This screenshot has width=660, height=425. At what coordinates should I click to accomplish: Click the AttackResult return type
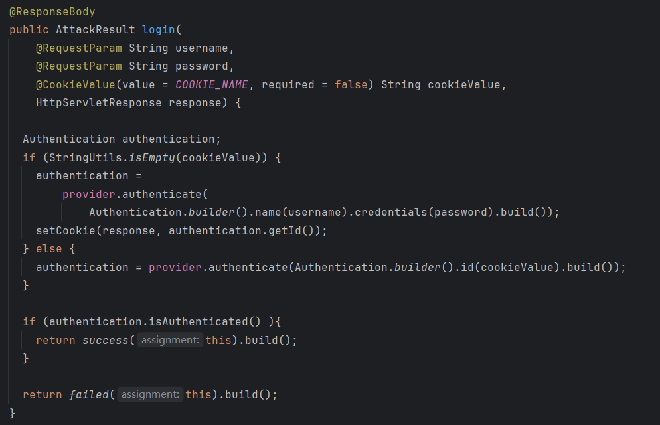click(95, 30)
